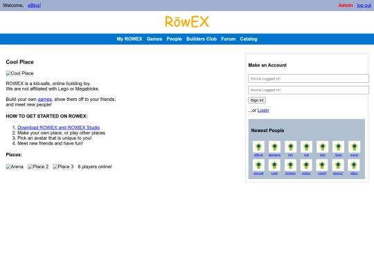Click 'Make your own place' list item

pyautogui.click(x=62, y=133)
